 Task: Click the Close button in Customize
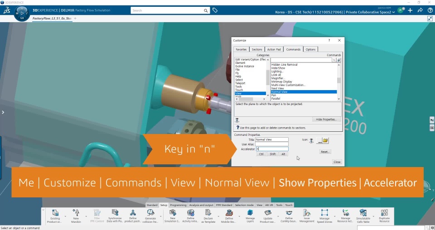[337, 162]
